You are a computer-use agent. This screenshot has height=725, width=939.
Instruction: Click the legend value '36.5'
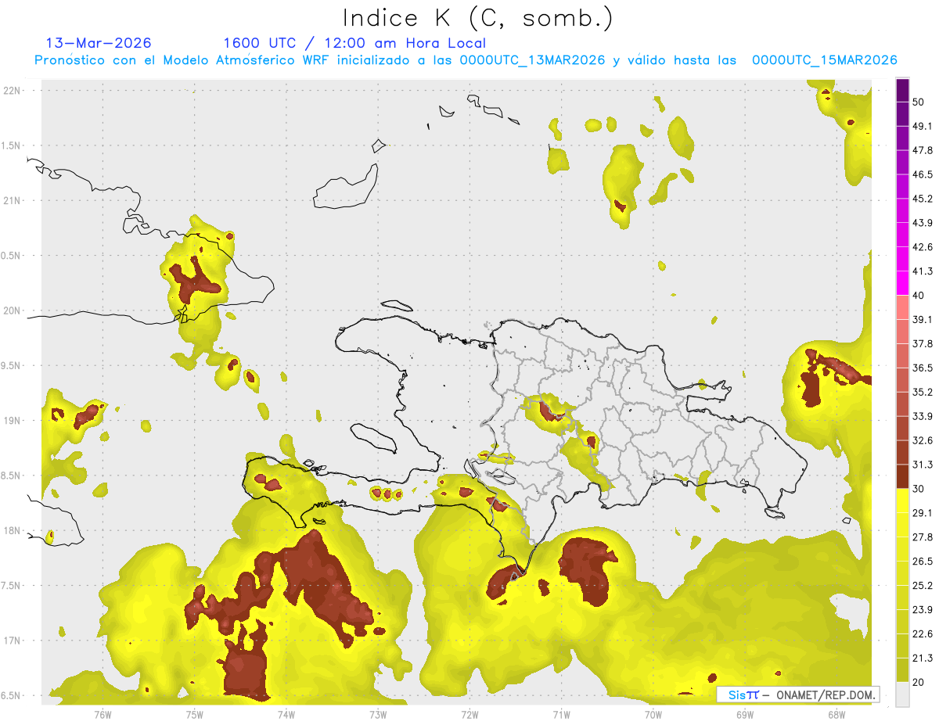pos(923,368)
